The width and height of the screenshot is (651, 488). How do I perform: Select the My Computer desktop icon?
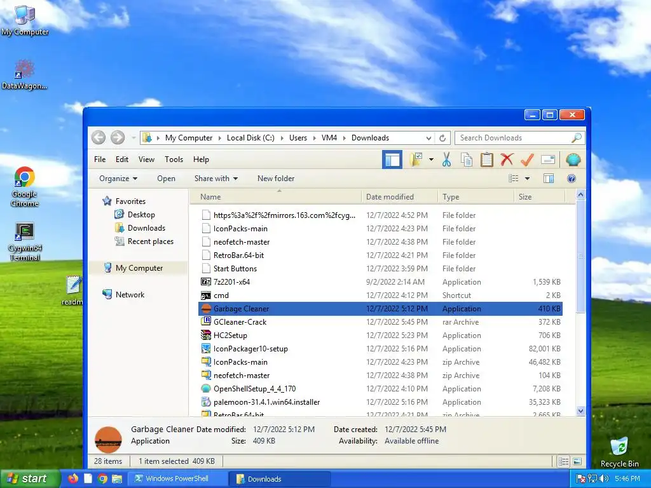pos(25,20)
